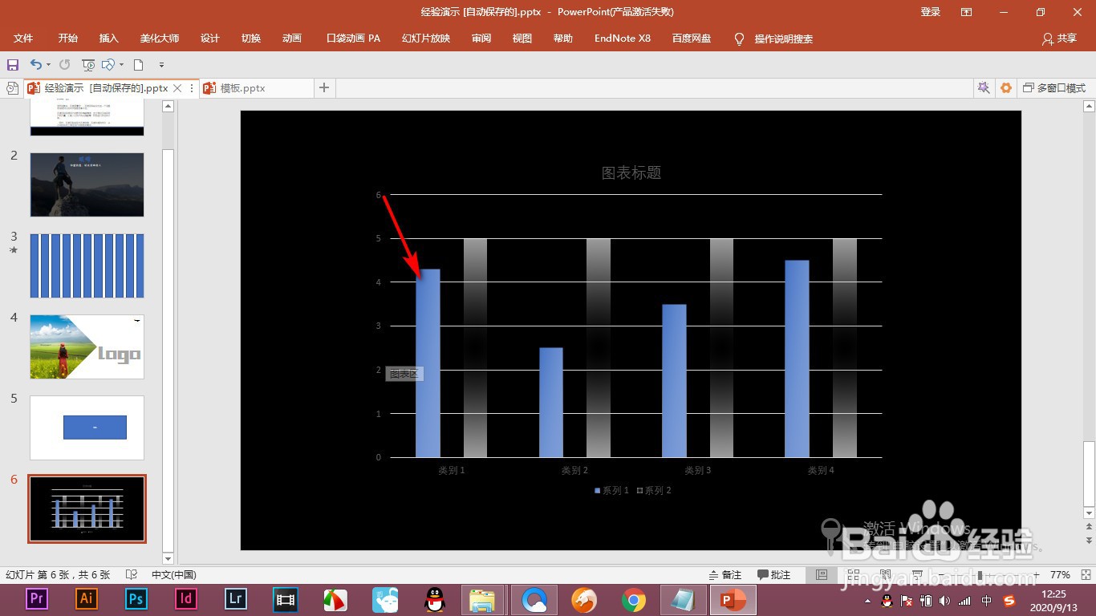Screen dimensions: 1096x616
Task: Open the EndNote X8 ribbon tab
Action: (x=623, y=38)
